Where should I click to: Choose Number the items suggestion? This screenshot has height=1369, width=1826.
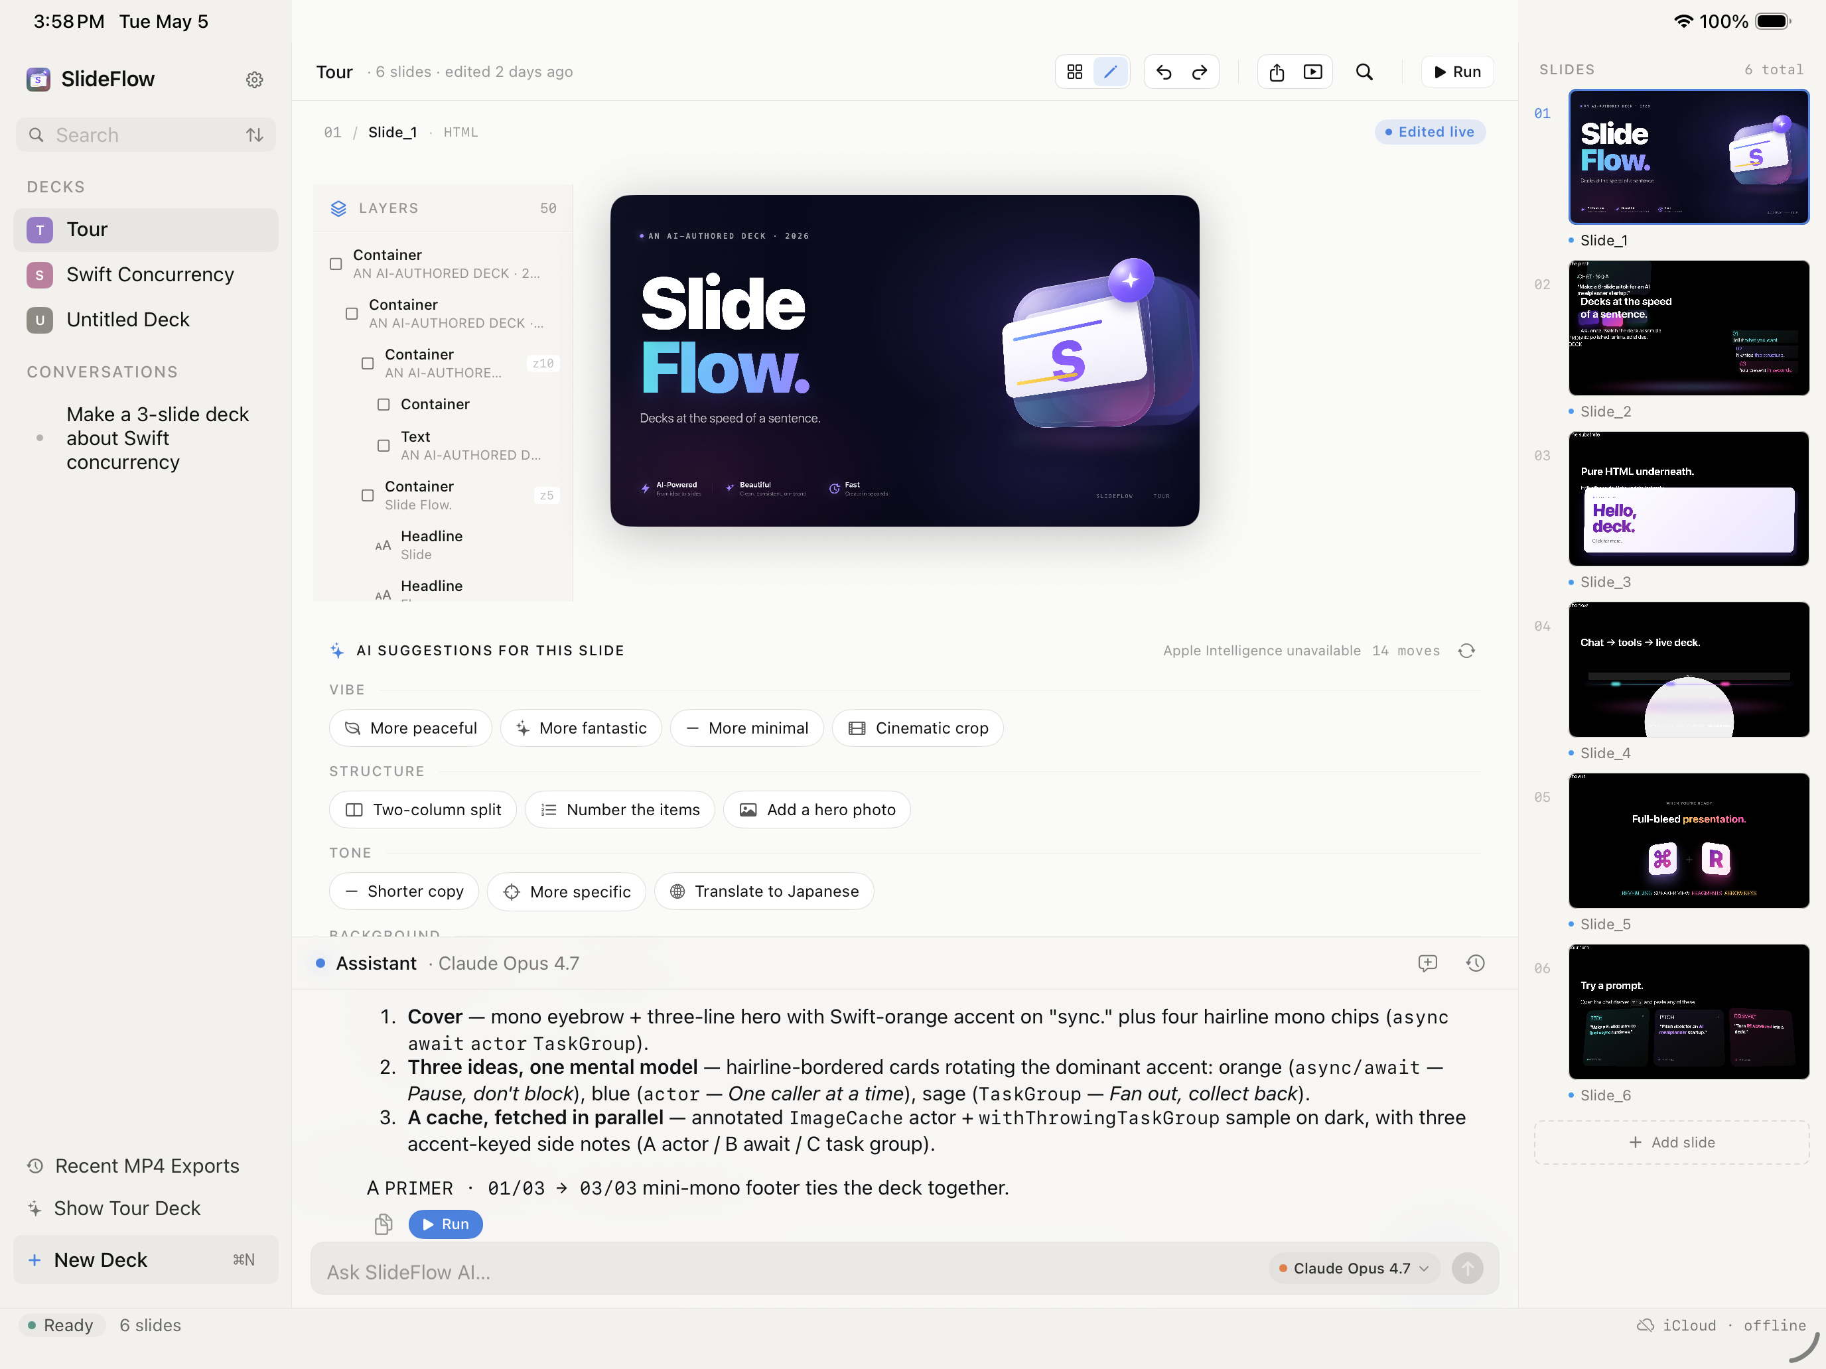620,809
